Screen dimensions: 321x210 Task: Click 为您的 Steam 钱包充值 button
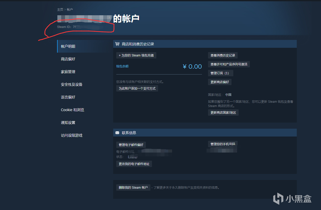tap(136, 55)
